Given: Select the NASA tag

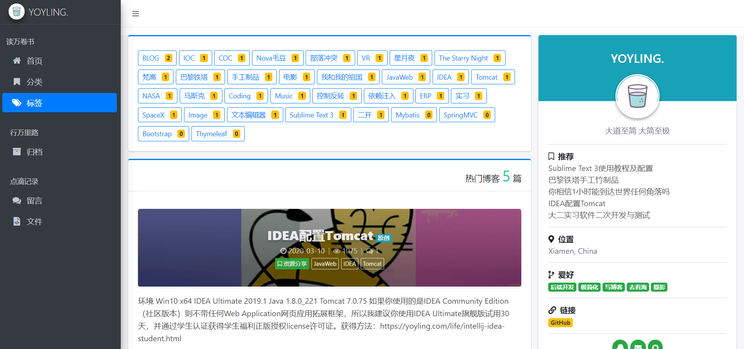Looking at the screenshot, I should [x=158, y=96].
